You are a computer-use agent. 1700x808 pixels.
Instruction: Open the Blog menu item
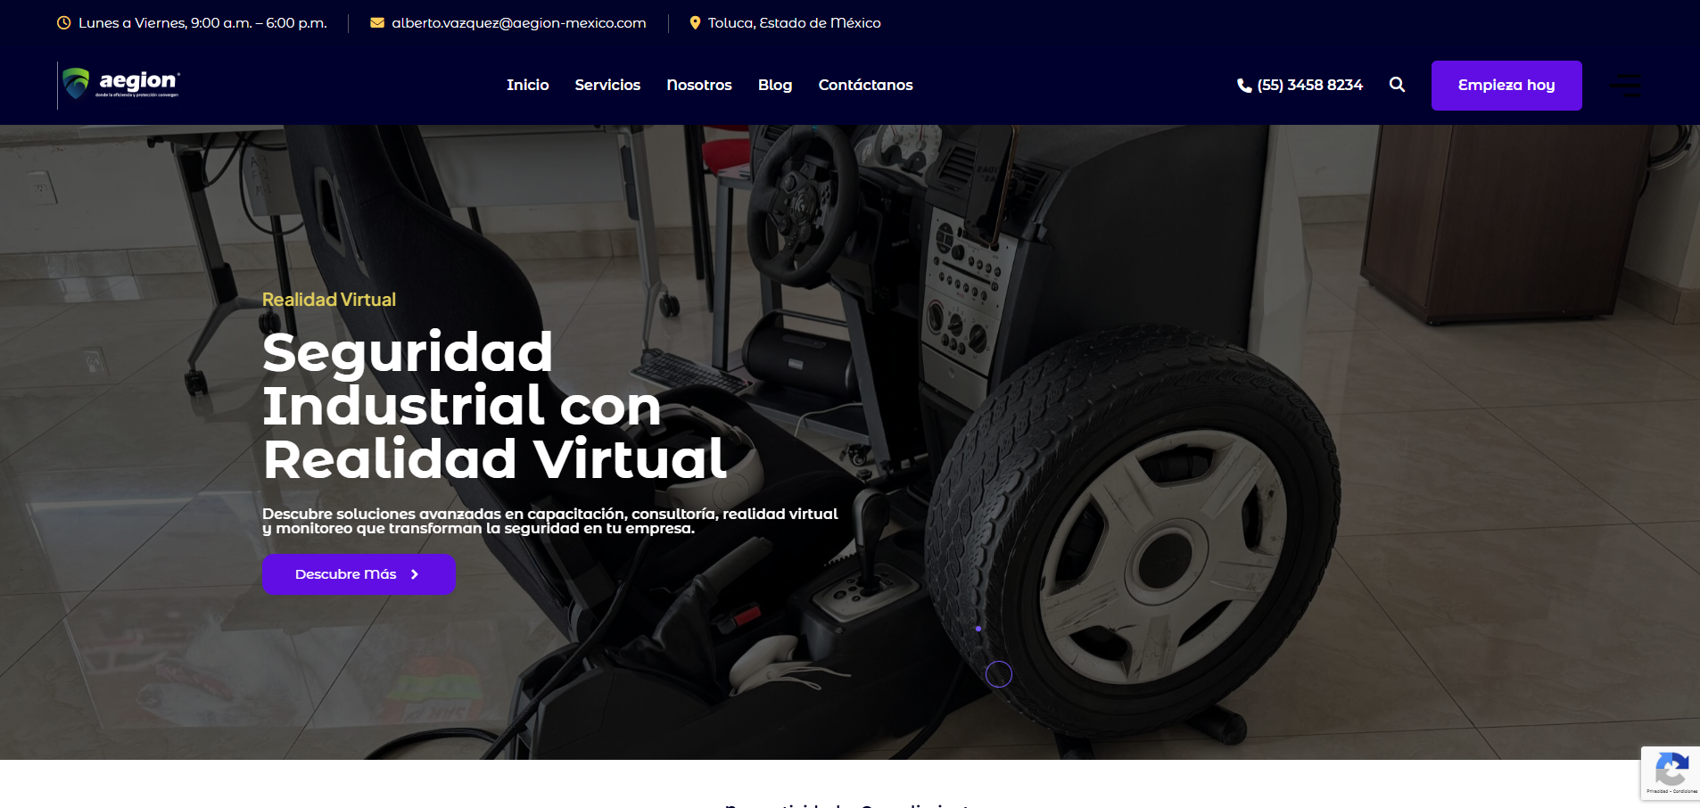point(775,85)
